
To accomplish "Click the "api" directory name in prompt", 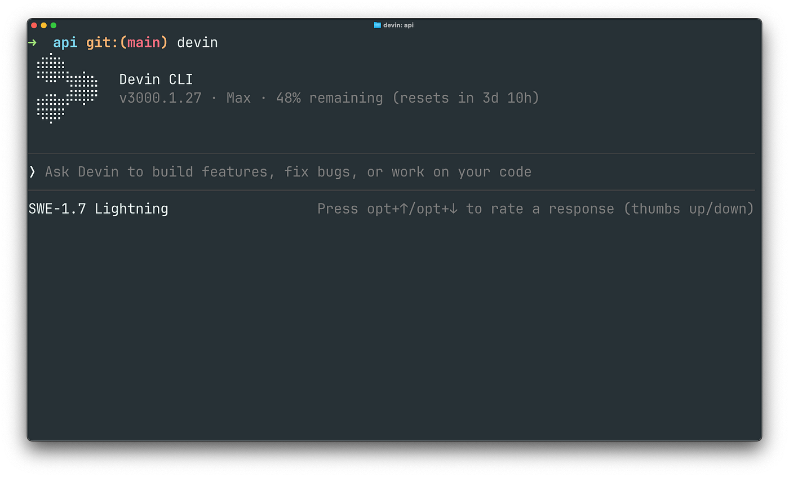I will (65, 43).
